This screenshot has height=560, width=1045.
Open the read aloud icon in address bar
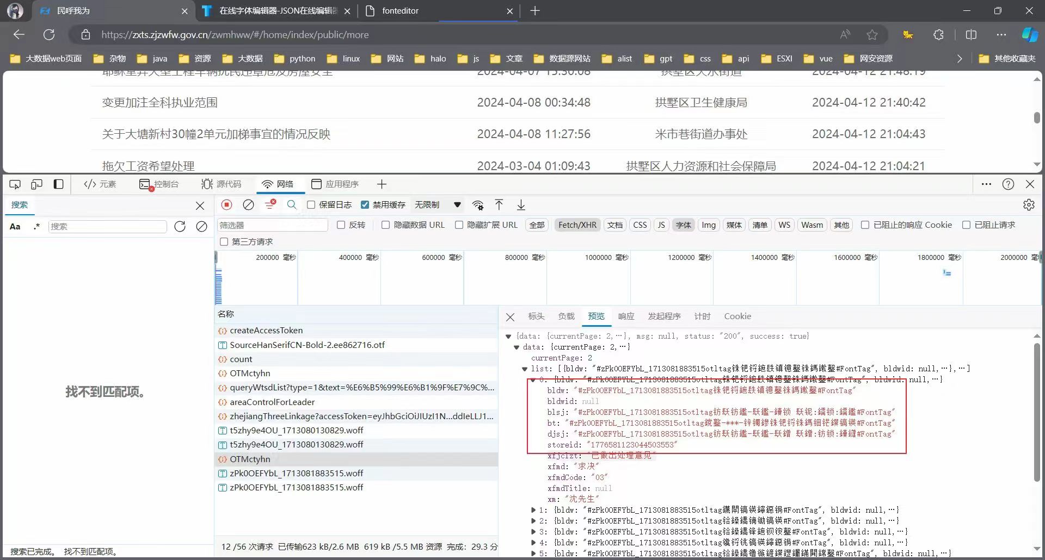(x=845, y=35)
